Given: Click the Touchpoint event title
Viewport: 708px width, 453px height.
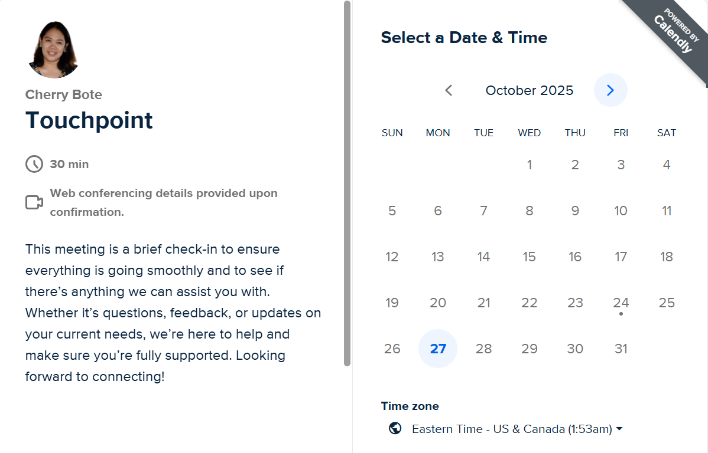Looking at the screenshot, I should 89,120.
